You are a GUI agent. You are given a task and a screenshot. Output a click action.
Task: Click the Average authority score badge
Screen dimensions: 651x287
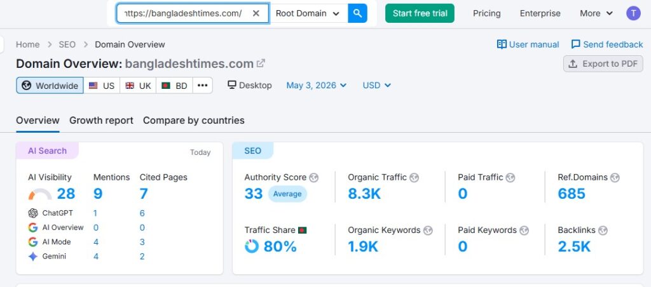(287, 194)
